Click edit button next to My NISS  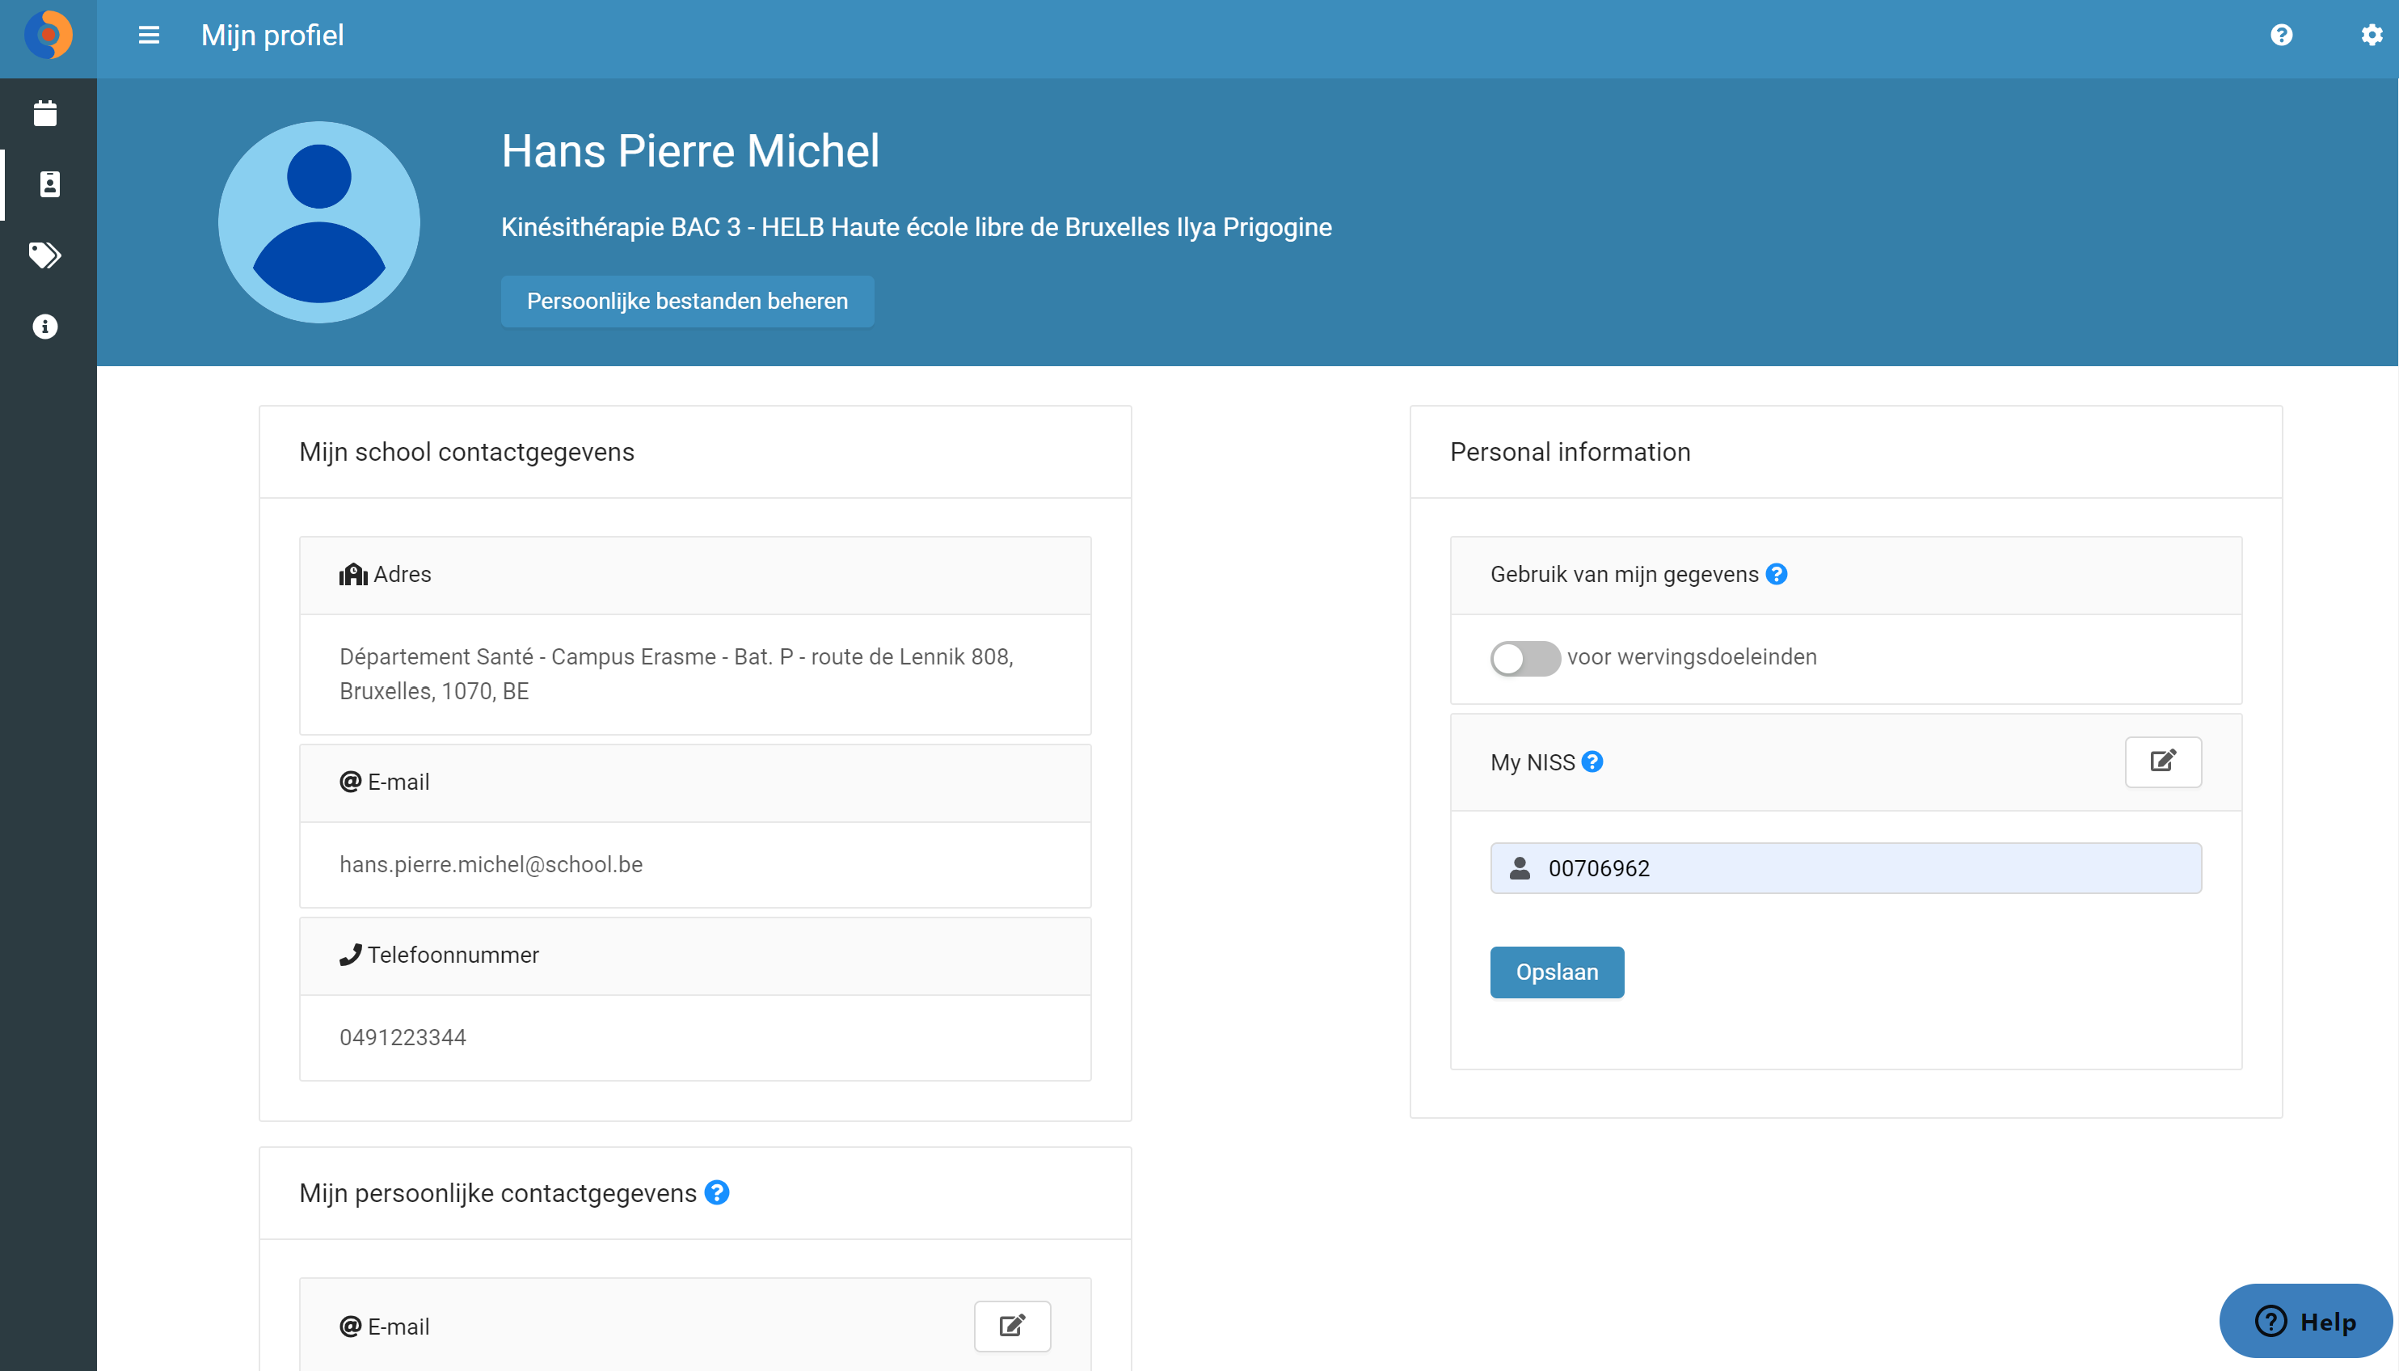pos(2163,761)
